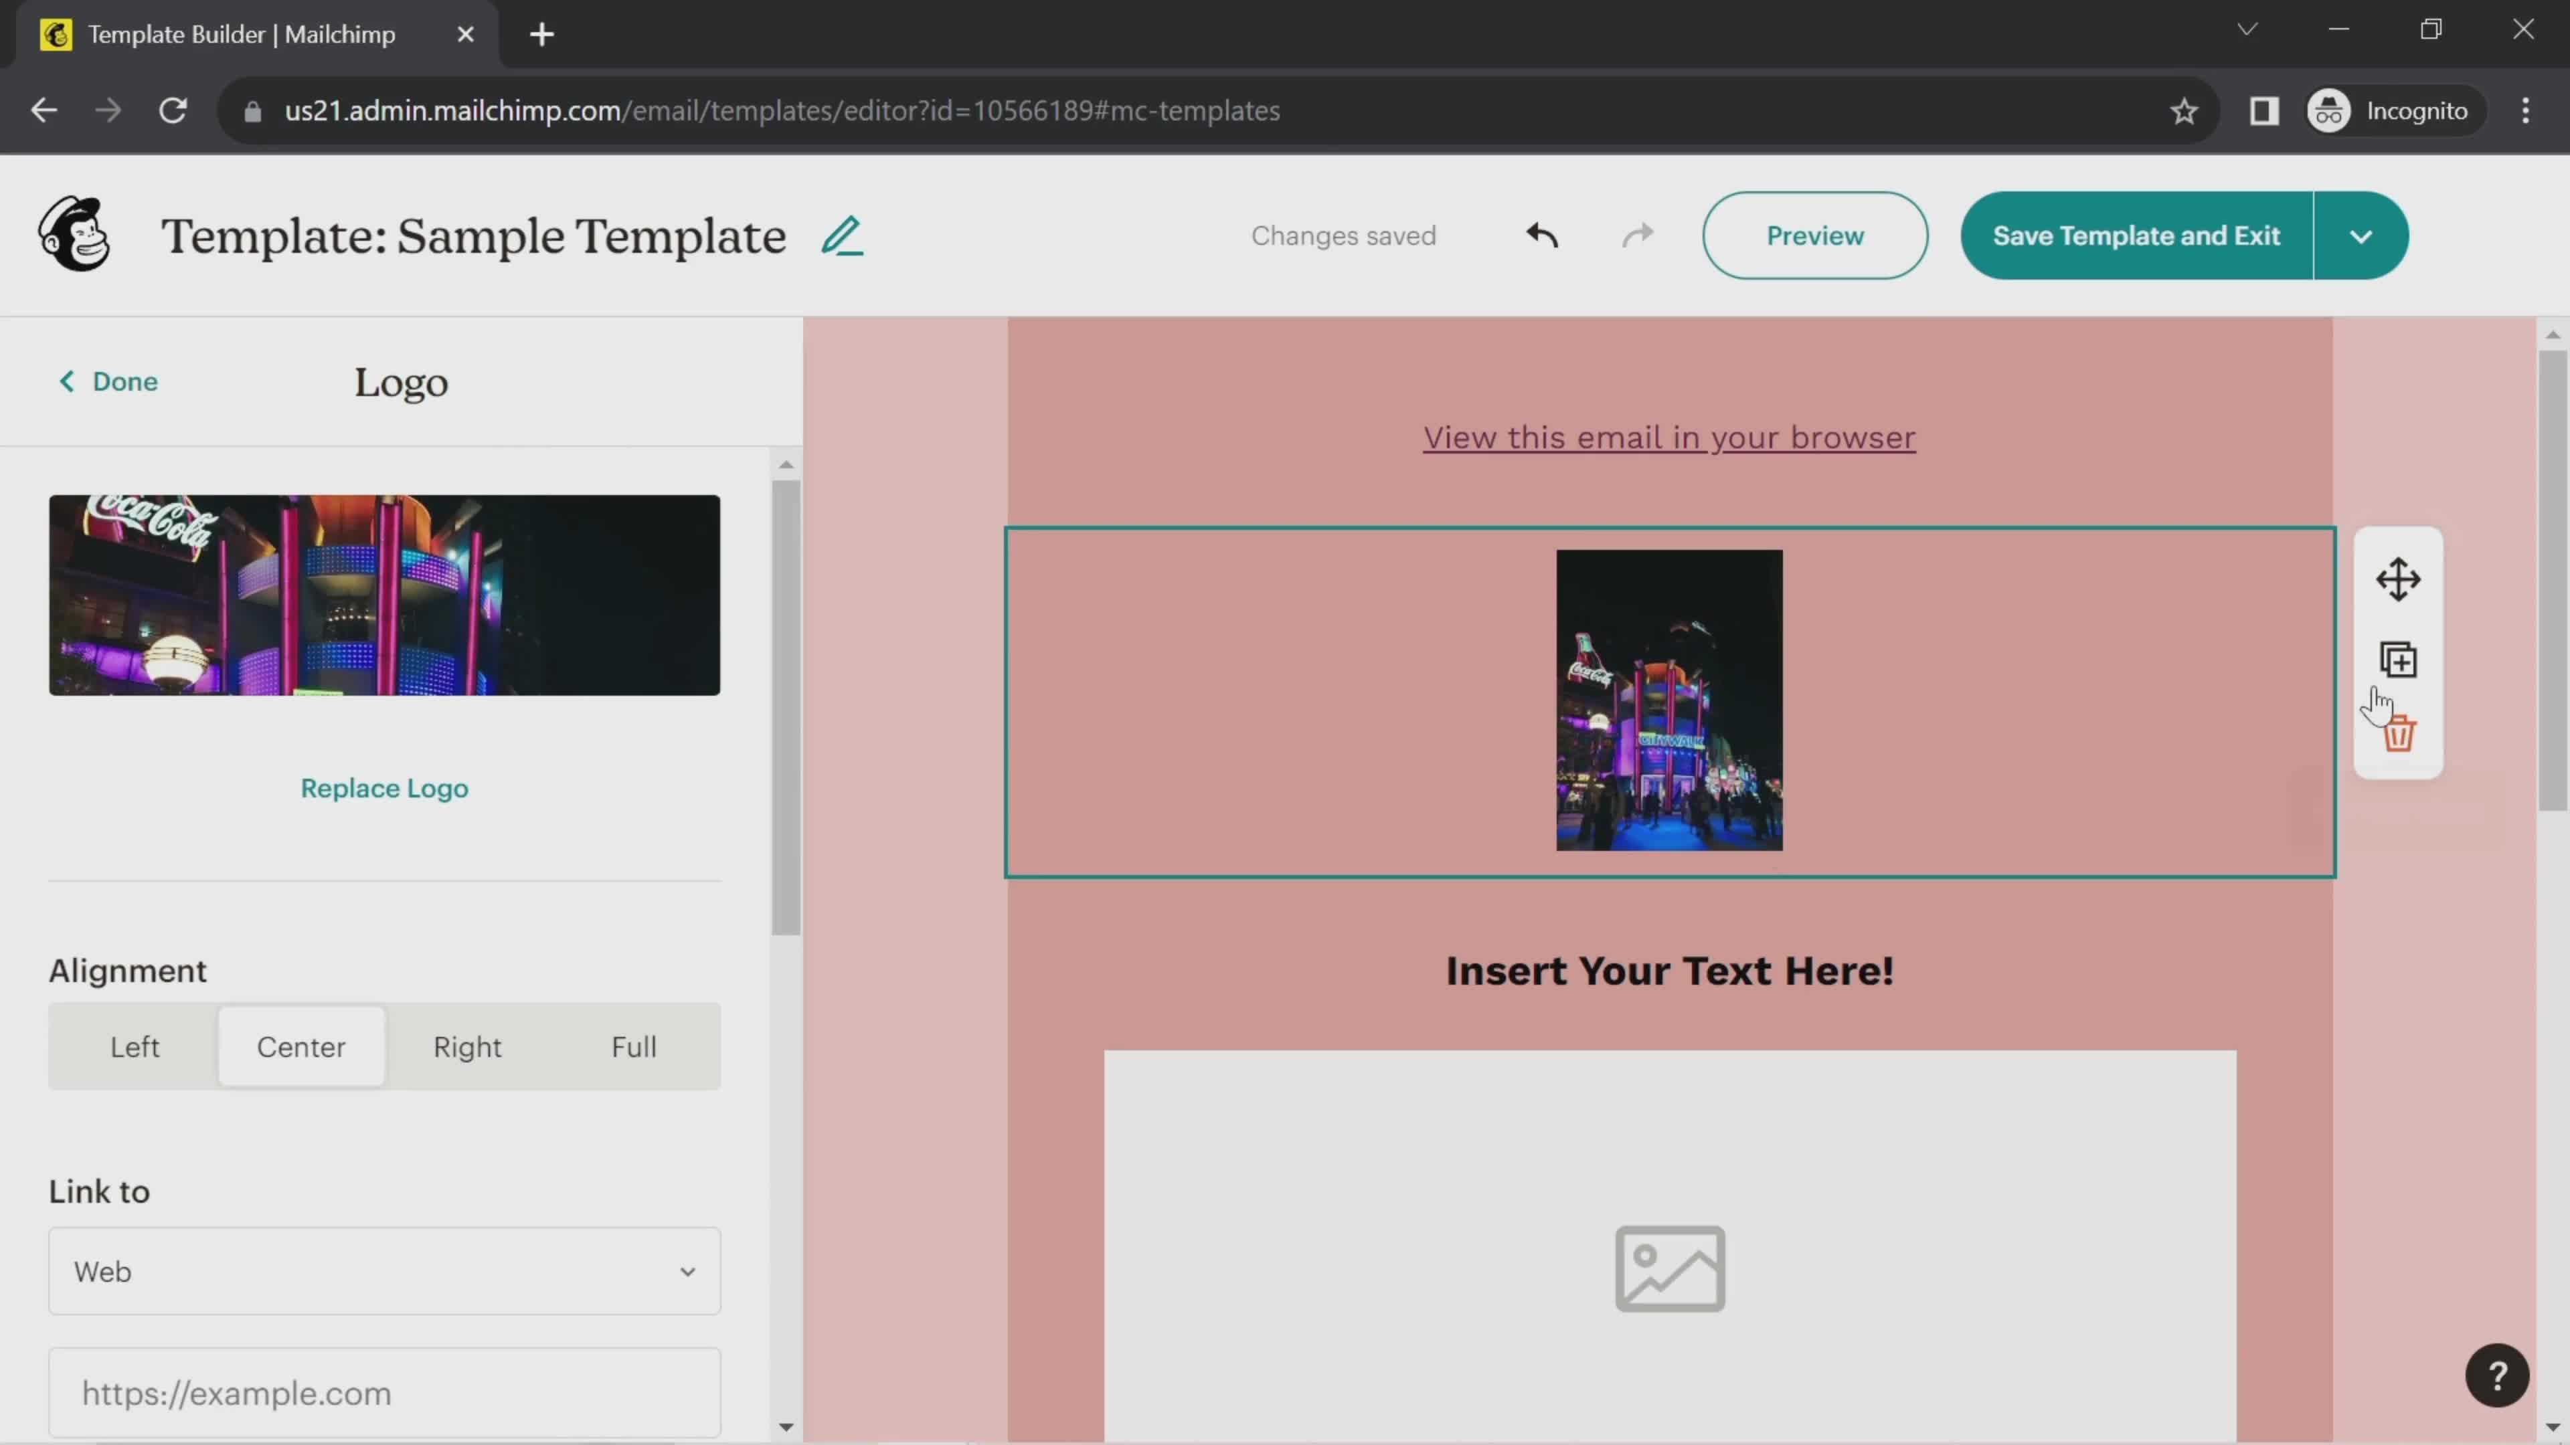Set alignment to Center
Viewport: 2570px width, 1445px height.
tap(301, 1046)
